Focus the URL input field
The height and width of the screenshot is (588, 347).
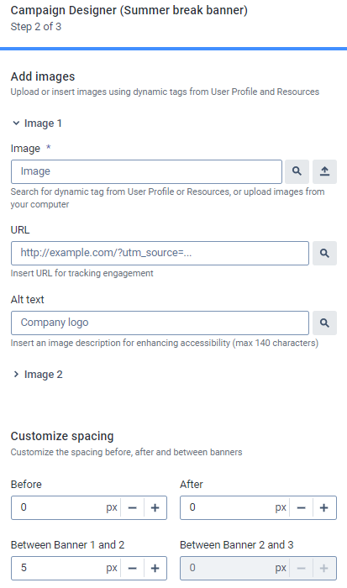(160, 253)
